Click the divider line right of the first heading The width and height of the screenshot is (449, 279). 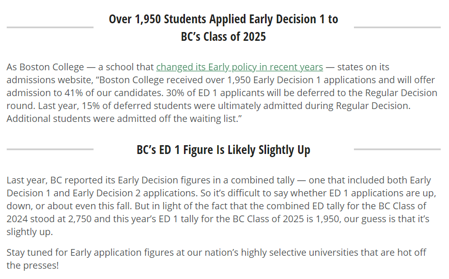[x=397, y=27]
